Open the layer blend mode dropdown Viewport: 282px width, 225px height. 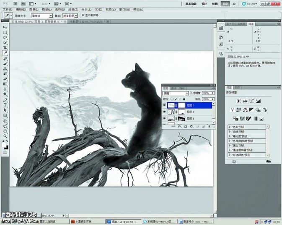click(x=176, y=93)
